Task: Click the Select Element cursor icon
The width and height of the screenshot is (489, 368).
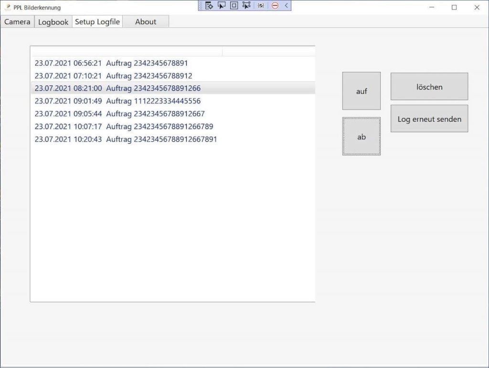Action: click(x=221, y=6)
